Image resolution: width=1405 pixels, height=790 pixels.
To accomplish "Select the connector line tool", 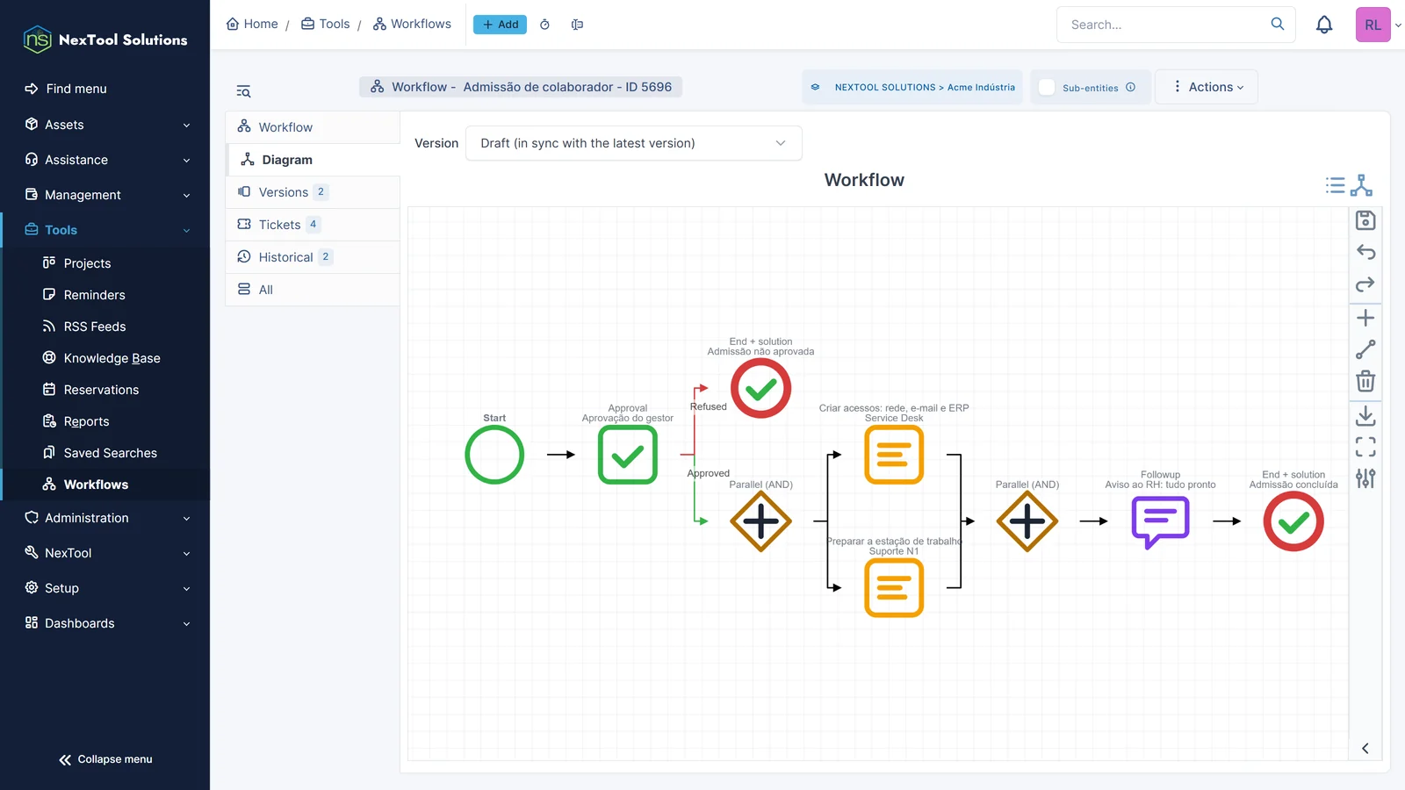I will pos(1365,349).
